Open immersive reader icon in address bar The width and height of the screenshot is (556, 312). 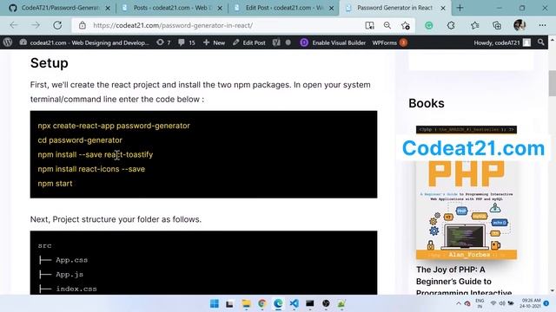pyautogui.click(x=369, y=25)
